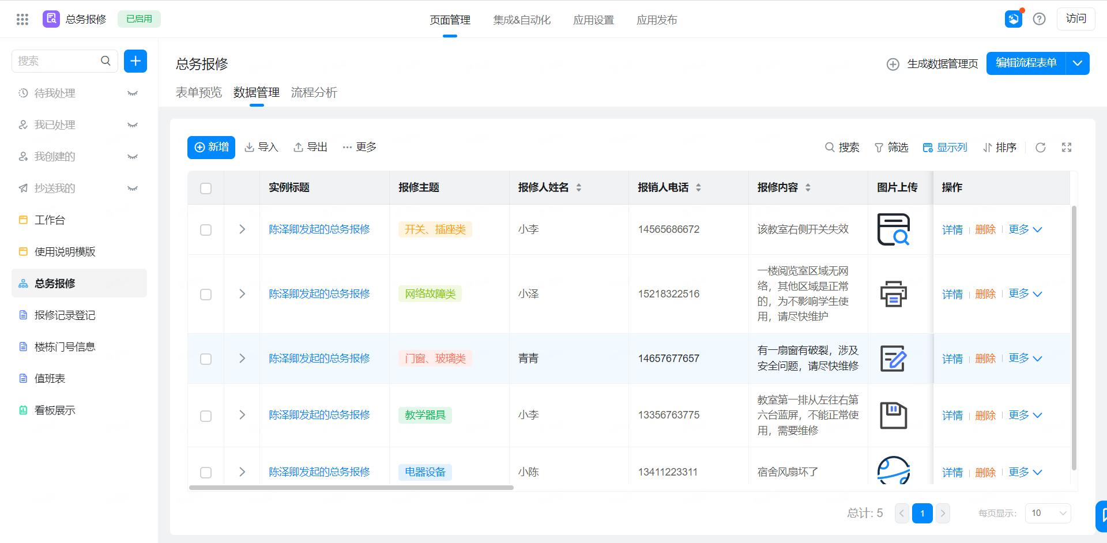Check the row for 小李 开关、插座类
The width and height of the screenshot is (1107, 543).
click(206, 229)
